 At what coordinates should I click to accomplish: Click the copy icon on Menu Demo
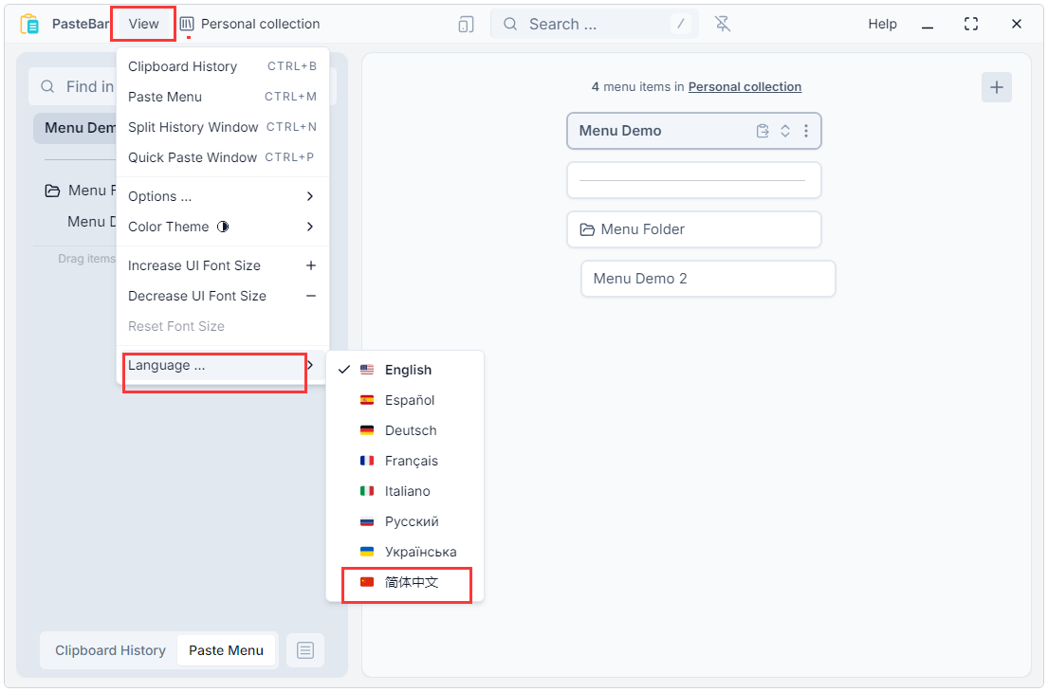(763, 131)
